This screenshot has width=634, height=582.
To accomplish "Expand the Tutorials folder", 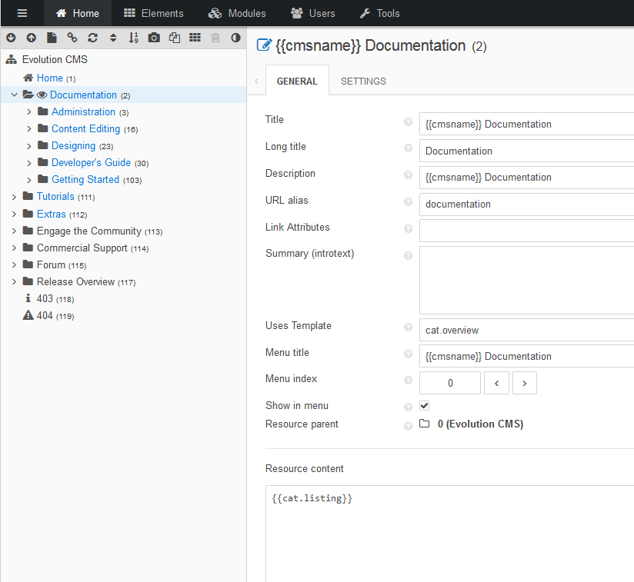I will coord(14,197).
